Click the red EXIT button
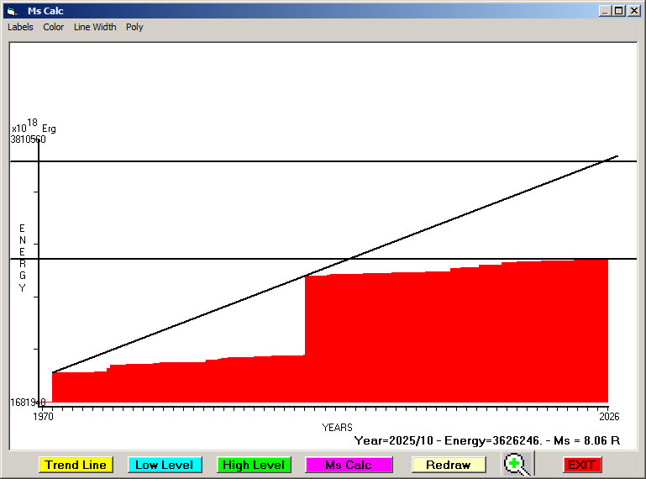 pyautogui.click(x=581, y=465)
